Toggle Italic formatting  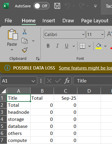(57, 46)
